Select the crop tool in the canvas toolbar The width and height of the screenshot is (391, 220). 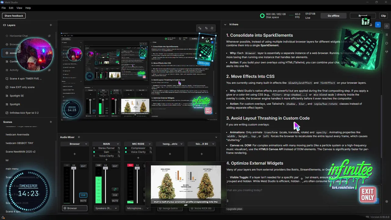[206, 28]
